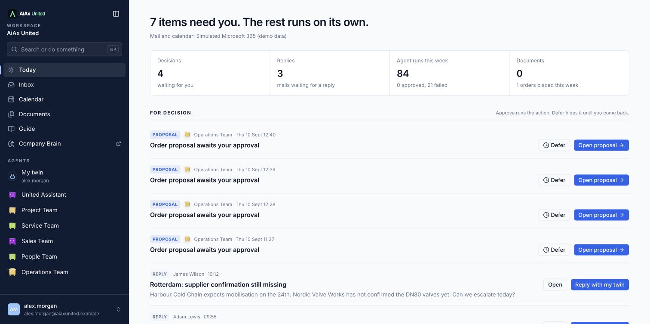Image resolution: width=650 pixels, height=324 pixels.
Task: Click the Today sun icon
Action: click(11, 70)
